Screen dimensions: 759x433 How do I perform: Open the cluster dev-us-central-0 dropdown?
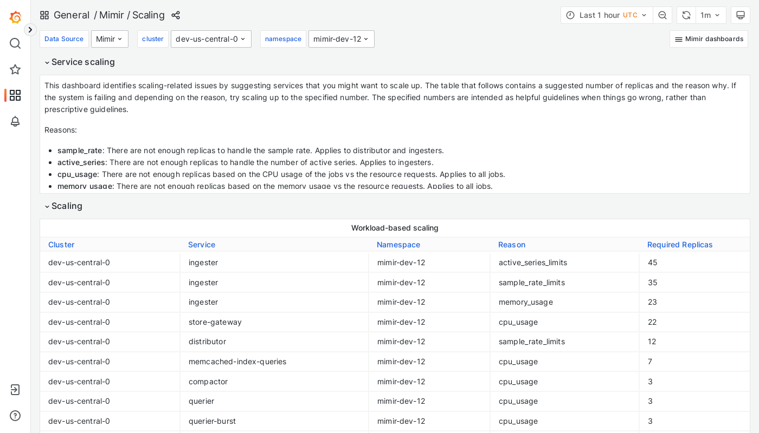pyautogui.click(x=211, y=39)
